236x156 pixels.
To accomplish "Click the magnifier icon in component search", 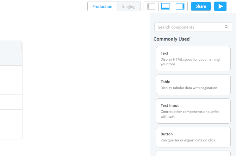I will pyautogui.click(x=227, y=27).
